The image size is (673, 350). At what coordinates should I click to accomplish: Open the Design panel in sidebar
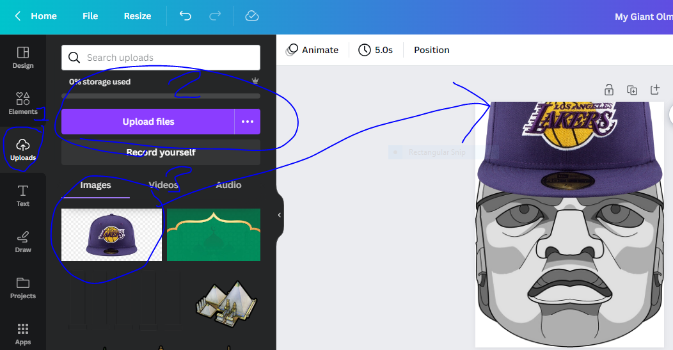pos(23,57)
